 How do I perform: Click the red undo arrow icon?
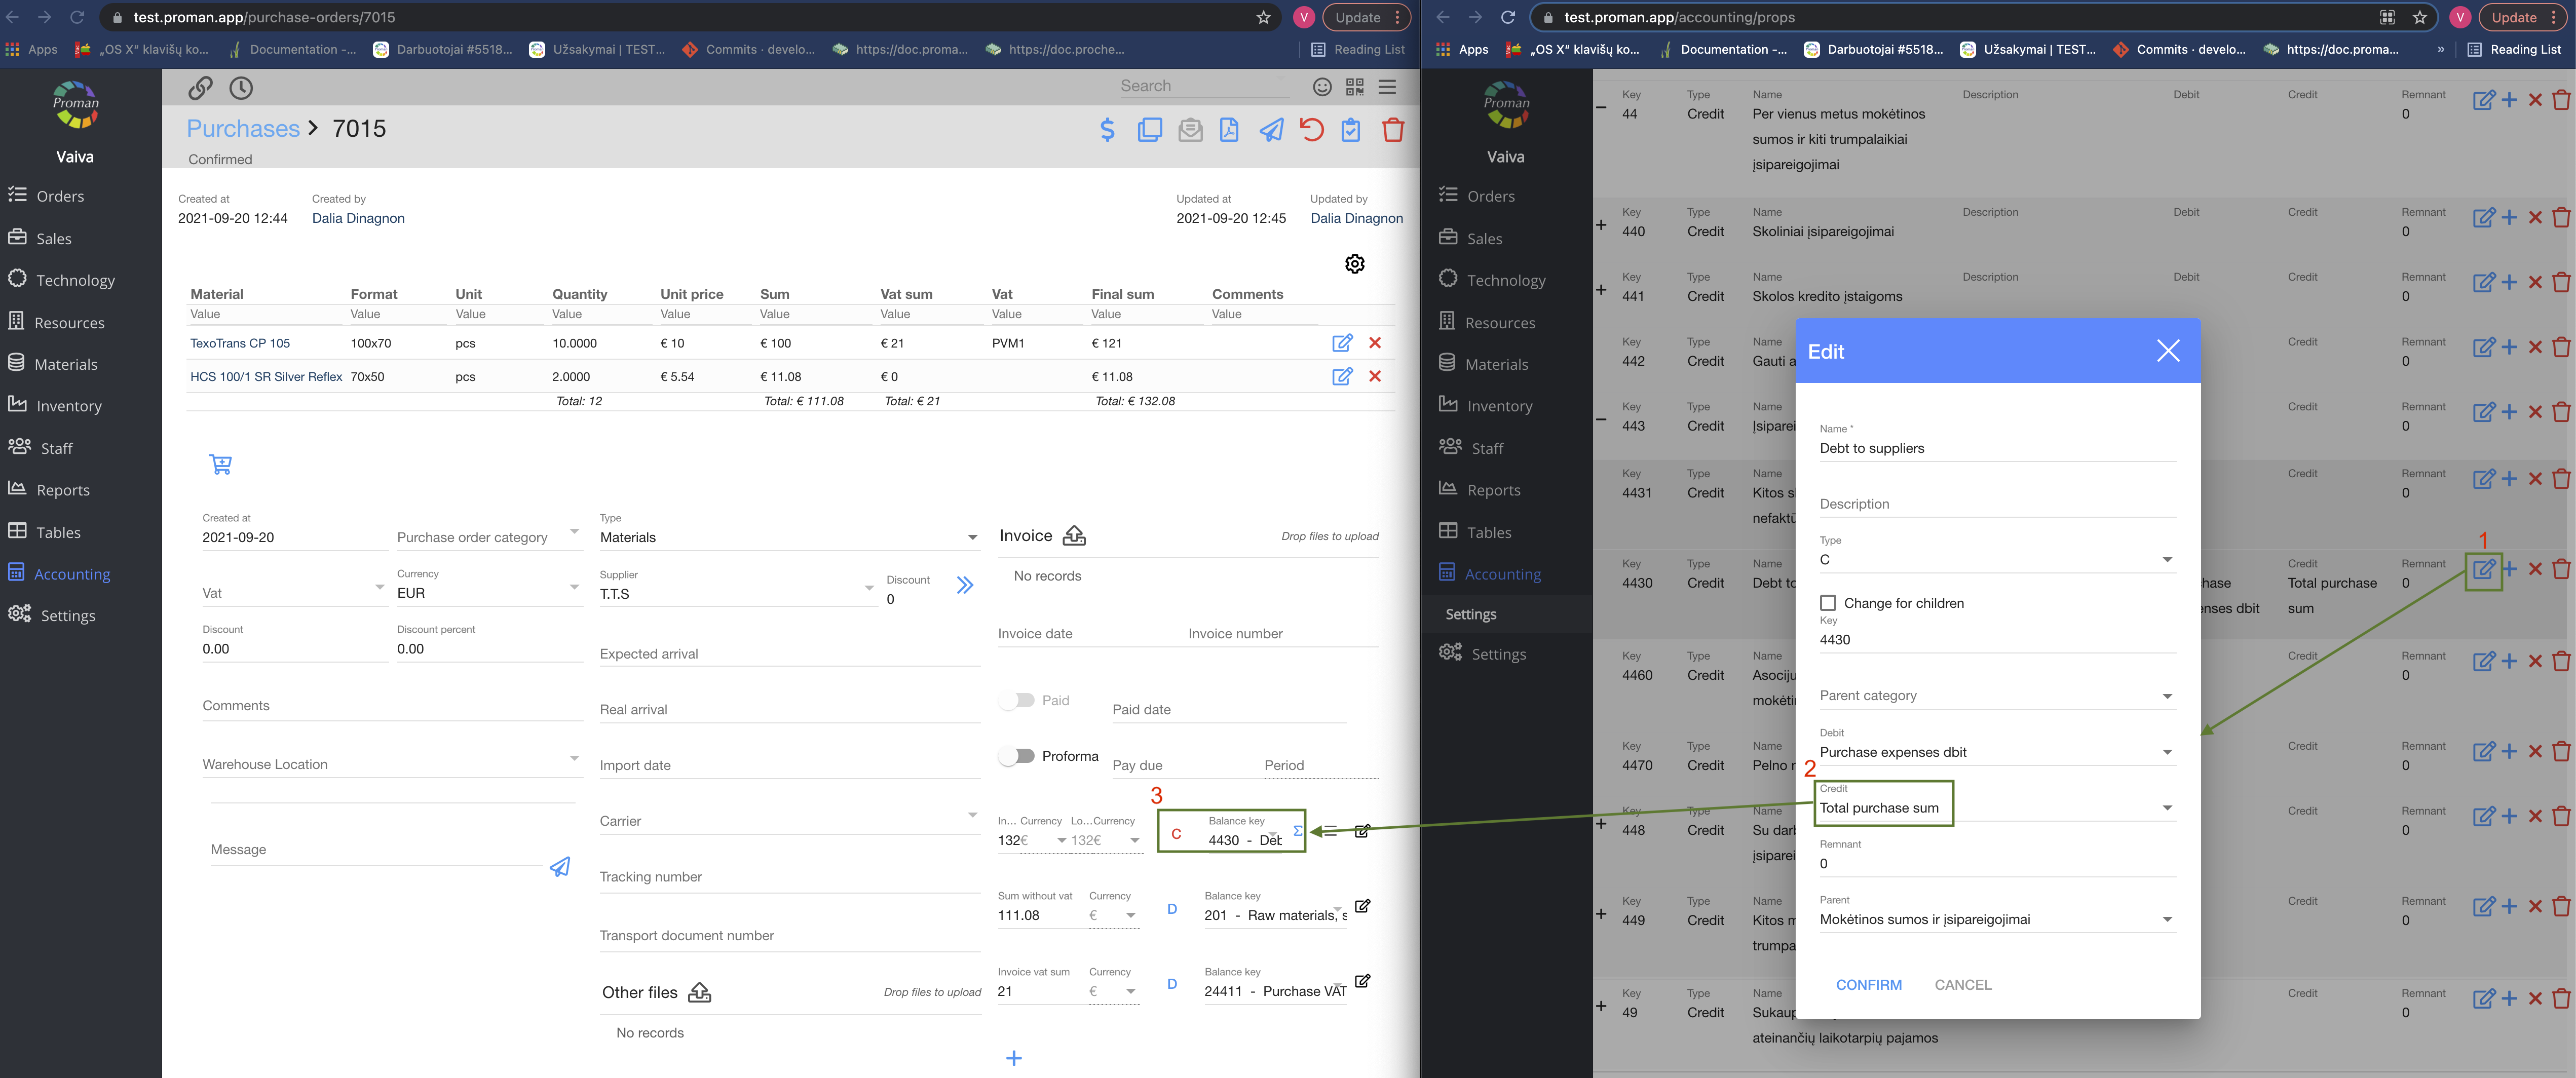pyautogui.click(x=1311, y=130)
